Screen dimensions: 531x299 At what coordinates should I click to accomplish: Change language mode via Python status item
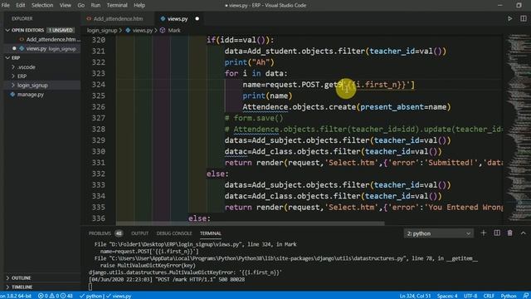pos(509,296)
